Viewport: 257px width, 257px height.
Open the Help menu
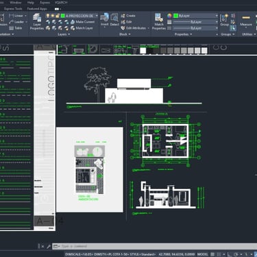pyautogui.click(x=31, y=3)
